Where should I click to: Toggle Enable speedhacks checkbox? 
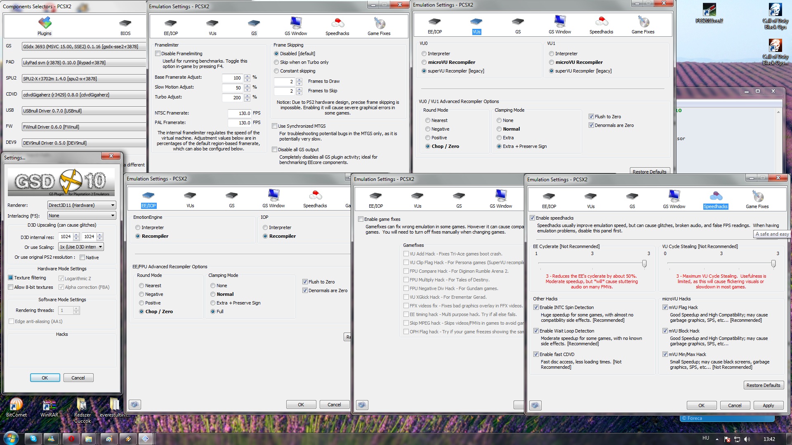click(533, 218)
